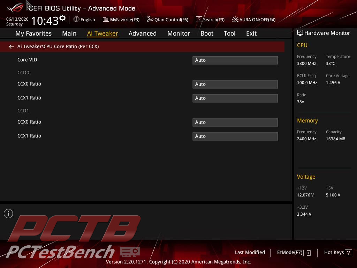Open the clock settings gear icon

[62, 18]
